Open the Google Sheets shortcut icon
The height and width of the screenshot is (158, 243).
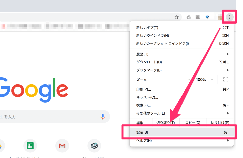tap(30, 146)
